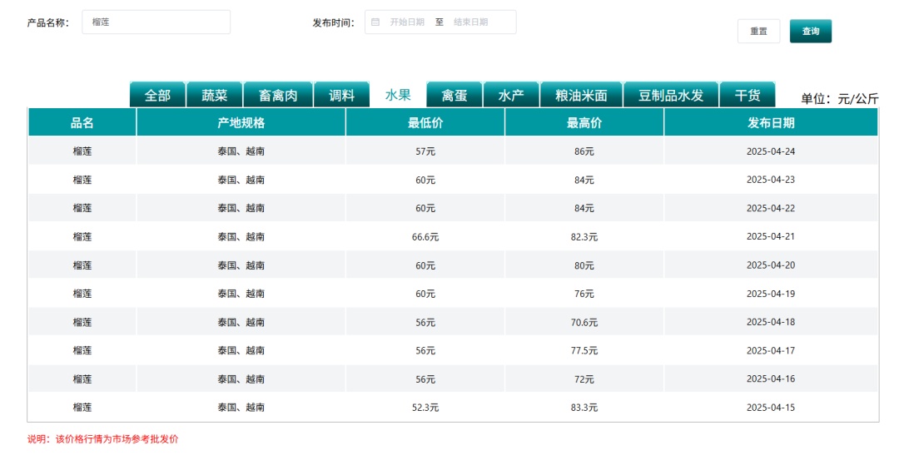Select the date cell 2025-04-22
This screenshot has height=470, width=899.
tap(771, 208)
